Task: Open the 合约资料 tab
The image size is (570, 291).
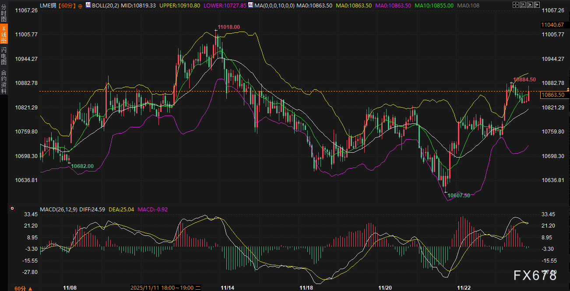Action: pyautogui.click(x=4, y=82)
